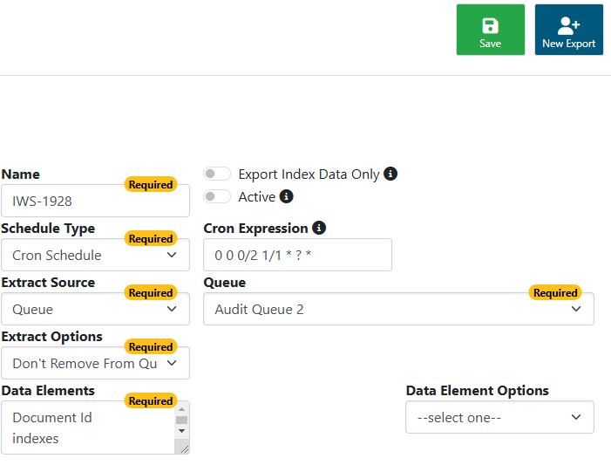The height and width of the screenshot is (465, 611).
Task: Click the Data Elements resize grip
Action: (185, 449)
